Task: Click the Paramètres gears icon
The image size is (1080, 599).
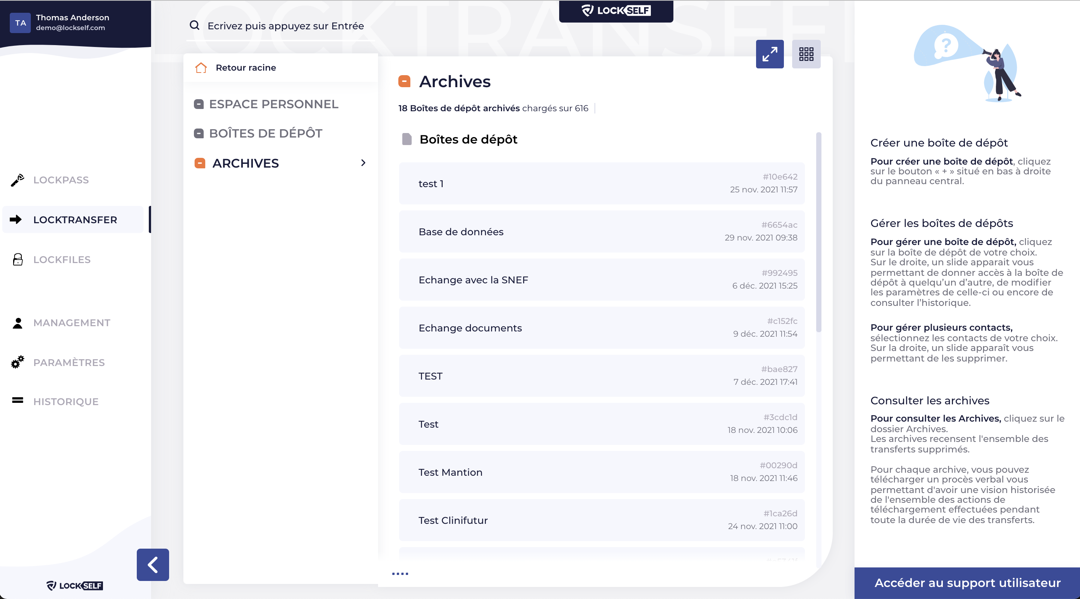Action: point(17,362)
